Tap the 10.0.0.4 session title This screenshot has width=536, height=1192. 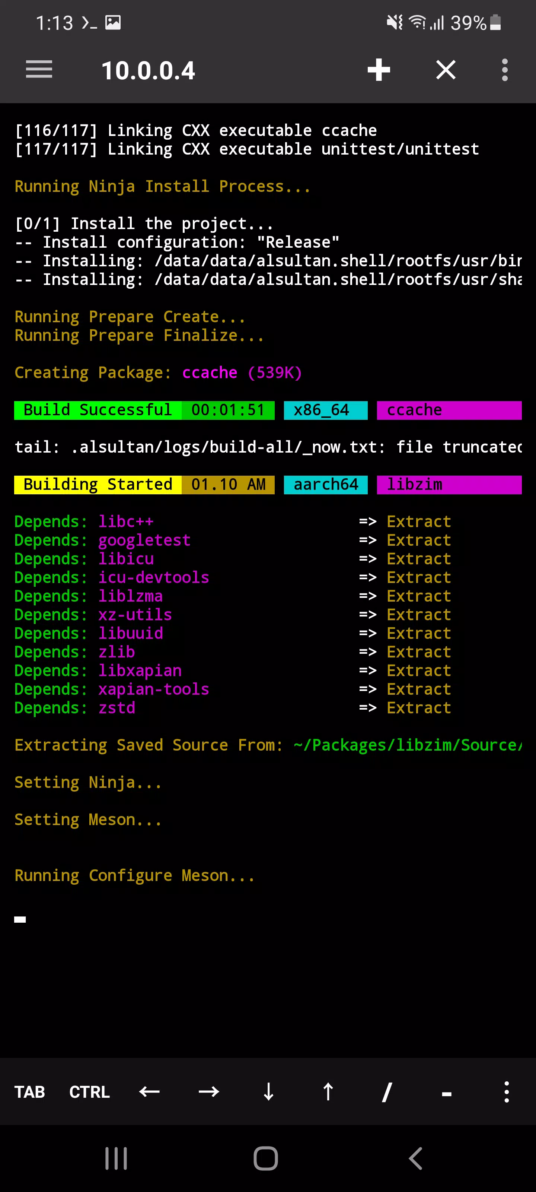pyautogui.click(x=148, y=71)
